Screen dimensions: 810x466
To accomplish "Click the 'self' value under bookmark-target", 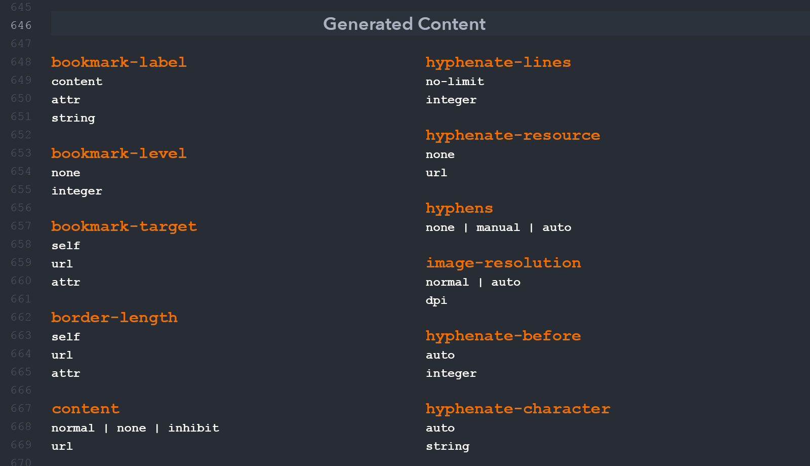I will pyautogui.click(x=66, y=246).
